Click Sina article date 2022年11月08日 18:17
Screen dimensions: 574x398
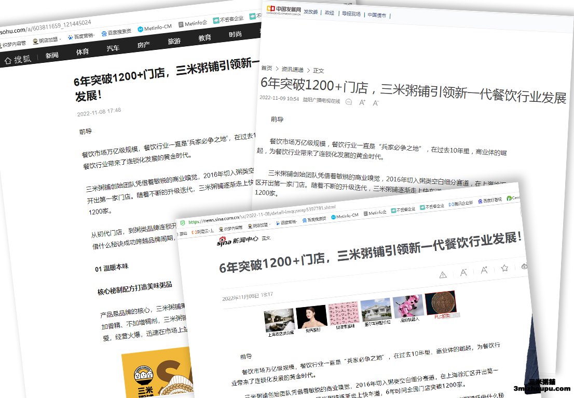click(x=248, y=297)
